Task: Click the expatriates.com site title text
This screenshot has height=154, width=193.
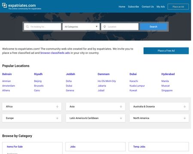Action: click(22, 6)
